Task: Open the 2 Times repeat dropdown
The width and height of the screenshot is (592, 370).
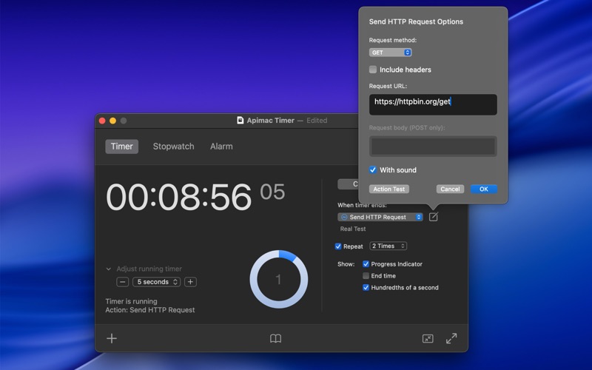Action: pos(388,246)
